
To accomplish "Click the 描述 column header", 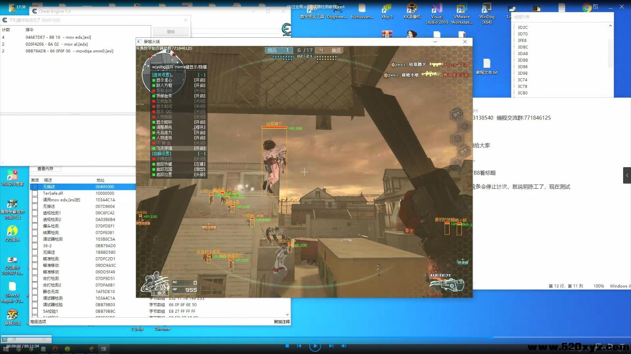I will click(x=48, y=180).
